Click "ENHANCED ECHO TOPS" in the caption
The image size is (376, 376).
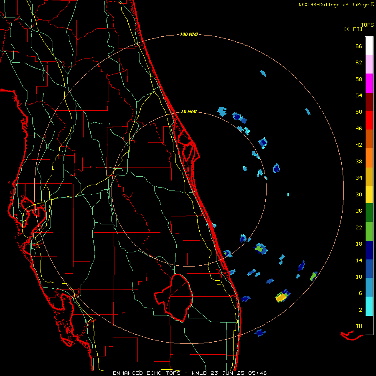pos(148,373)
